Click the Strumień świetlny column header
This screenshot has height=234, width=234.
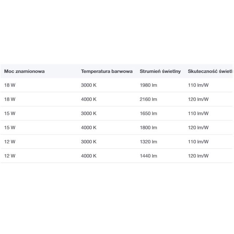[160, 71]
